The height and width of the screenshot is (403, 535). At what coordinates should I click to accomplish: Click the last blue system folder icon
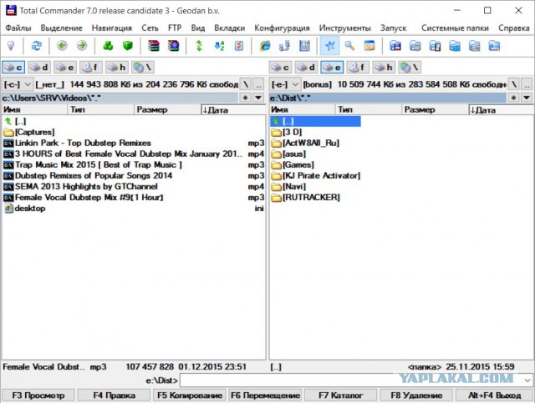click(x=494, y=46)
